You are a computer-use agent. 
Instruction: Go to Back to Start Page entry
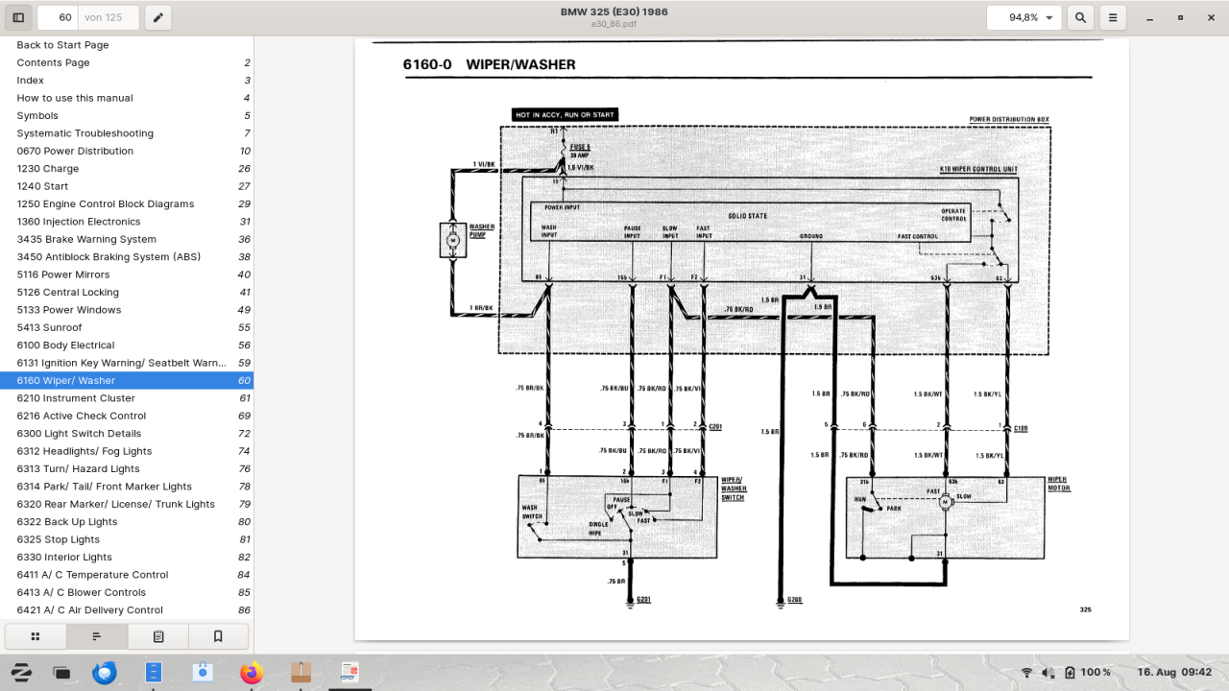point(127,45)
